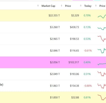
Task: Click sort arrows left of Today header
Action: pos(81,6)
